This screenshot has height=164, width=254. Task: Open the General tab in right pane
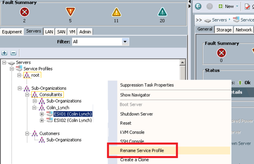pos(205,29)
